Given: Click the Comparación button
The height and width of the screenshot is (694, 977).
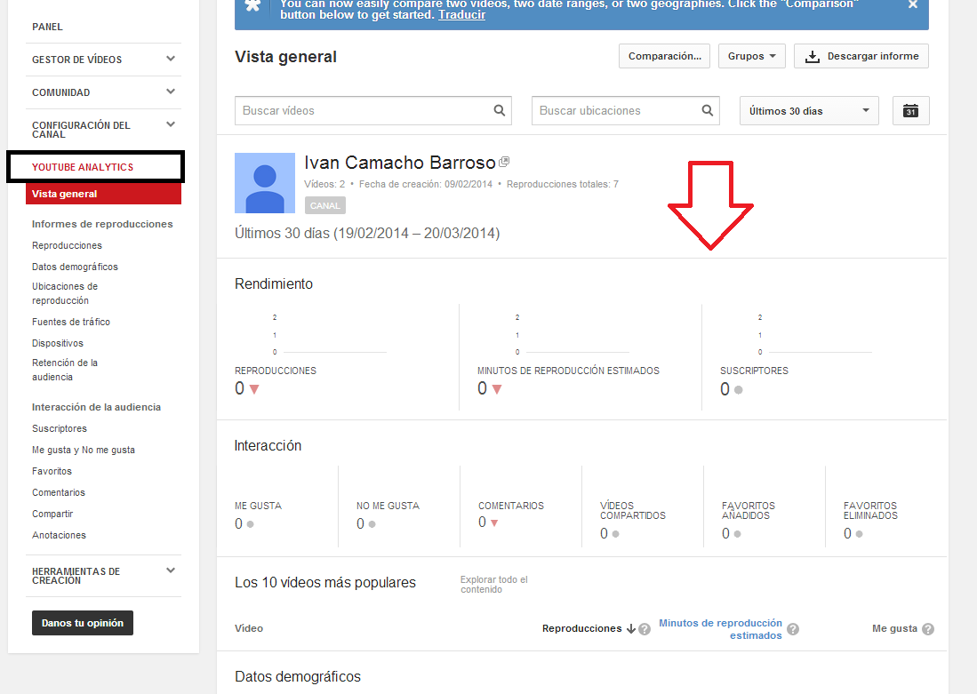Looking at the screenshot, I should [664, 56].
